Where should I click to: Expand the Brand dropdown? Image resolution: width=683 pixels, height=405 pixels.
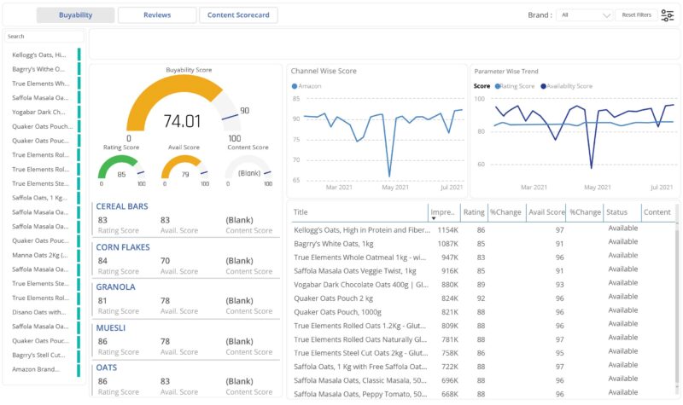point(586,15)
